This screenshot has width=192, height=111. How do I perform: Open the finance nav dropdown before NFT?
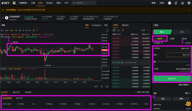click(x=59, y=3)
